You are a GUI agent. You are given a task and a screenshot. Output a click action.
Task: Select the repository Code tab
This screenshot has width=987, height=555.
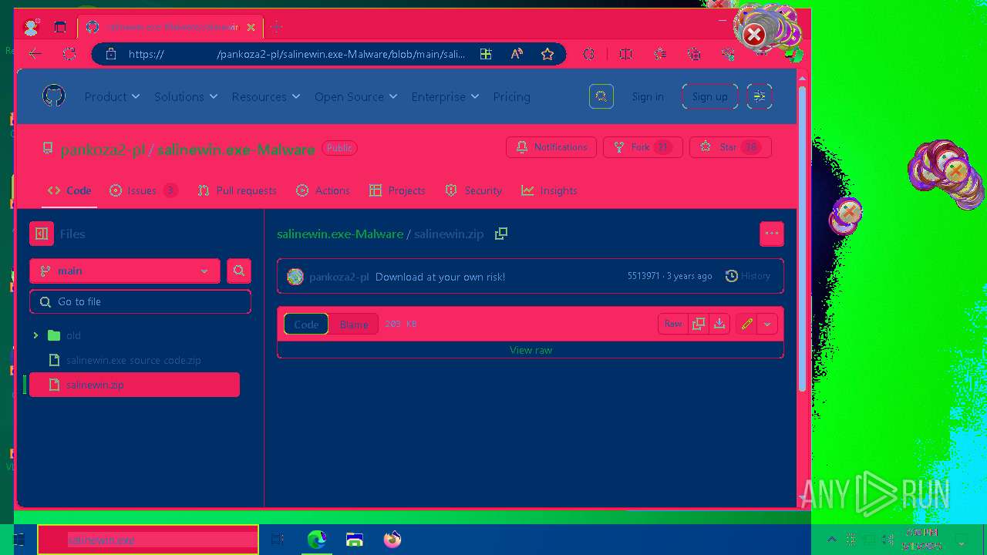69,190
